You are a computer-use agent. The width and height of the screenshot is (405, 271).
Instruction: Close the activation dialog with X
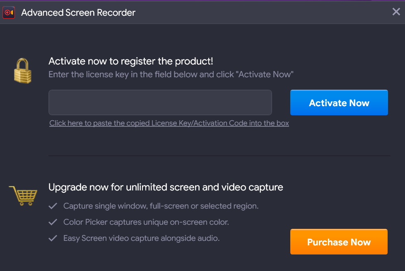(x=396, y=12)
